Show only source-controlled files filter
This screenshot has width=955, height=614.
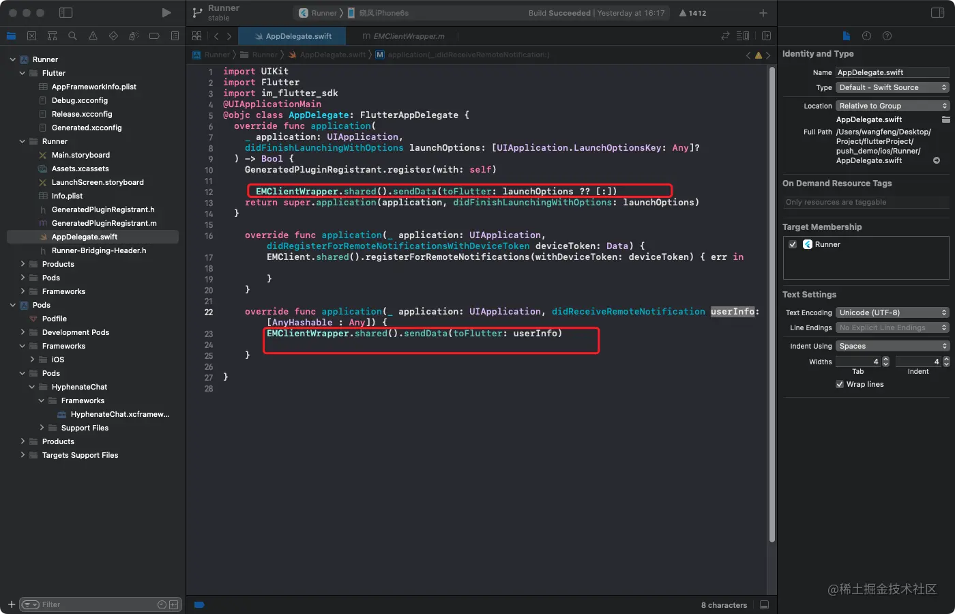(174, 604)
